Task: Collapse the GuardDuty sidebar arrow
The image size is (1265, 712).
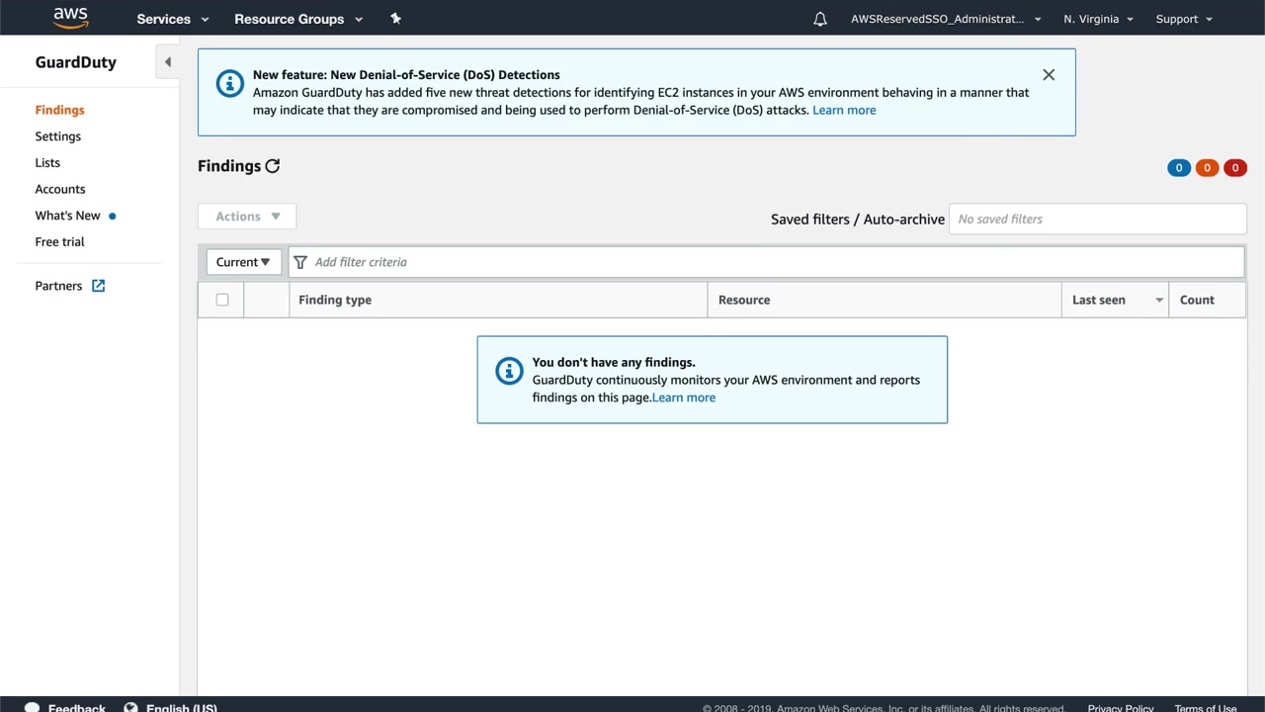Action: click(x=168, y=62)
